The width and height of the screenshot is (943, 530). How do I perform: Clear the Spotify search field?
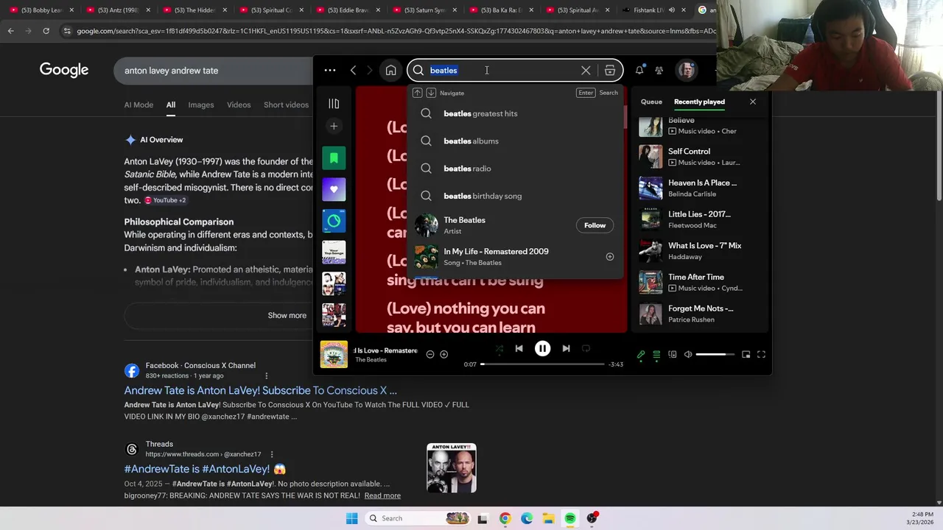click(586, 71)
